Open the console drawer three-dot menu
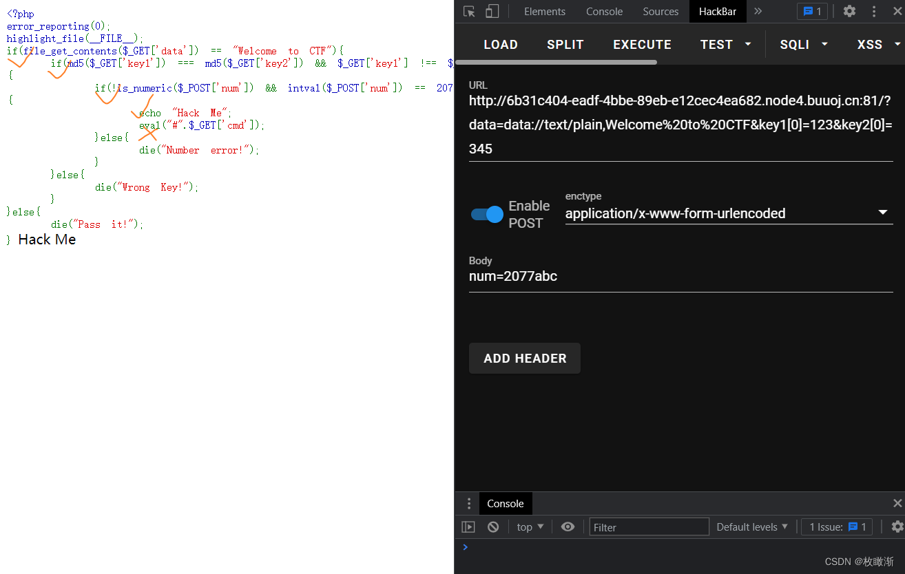 coord(468,504)
